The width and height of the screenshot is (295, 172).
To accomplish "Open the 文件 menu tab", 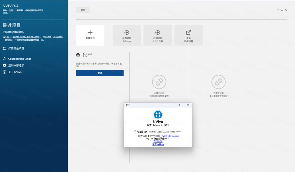I will coord(83,10).
